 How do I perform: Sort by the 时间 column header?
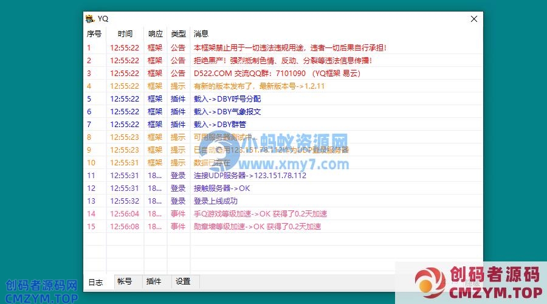click(125, 34)
